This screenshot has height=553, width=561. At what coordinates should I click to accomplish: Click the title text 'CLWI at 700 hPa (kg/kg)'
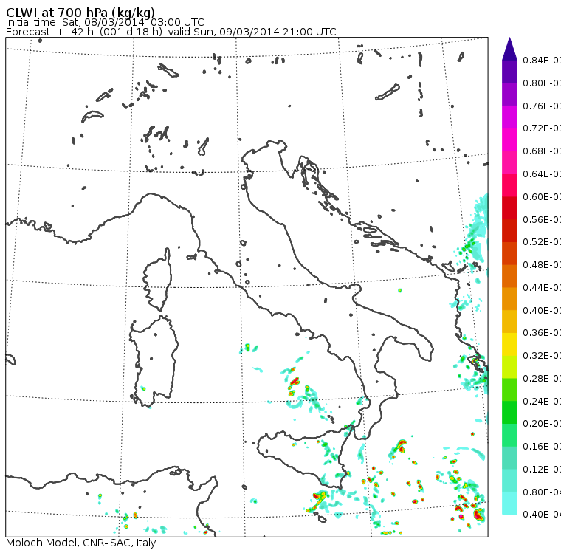[x=80, y=13]
